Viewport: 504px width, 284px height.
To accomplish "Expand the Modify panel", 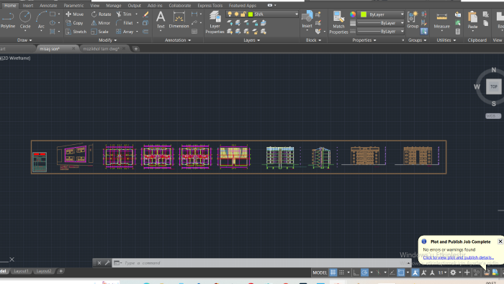I will pos(108,40).
